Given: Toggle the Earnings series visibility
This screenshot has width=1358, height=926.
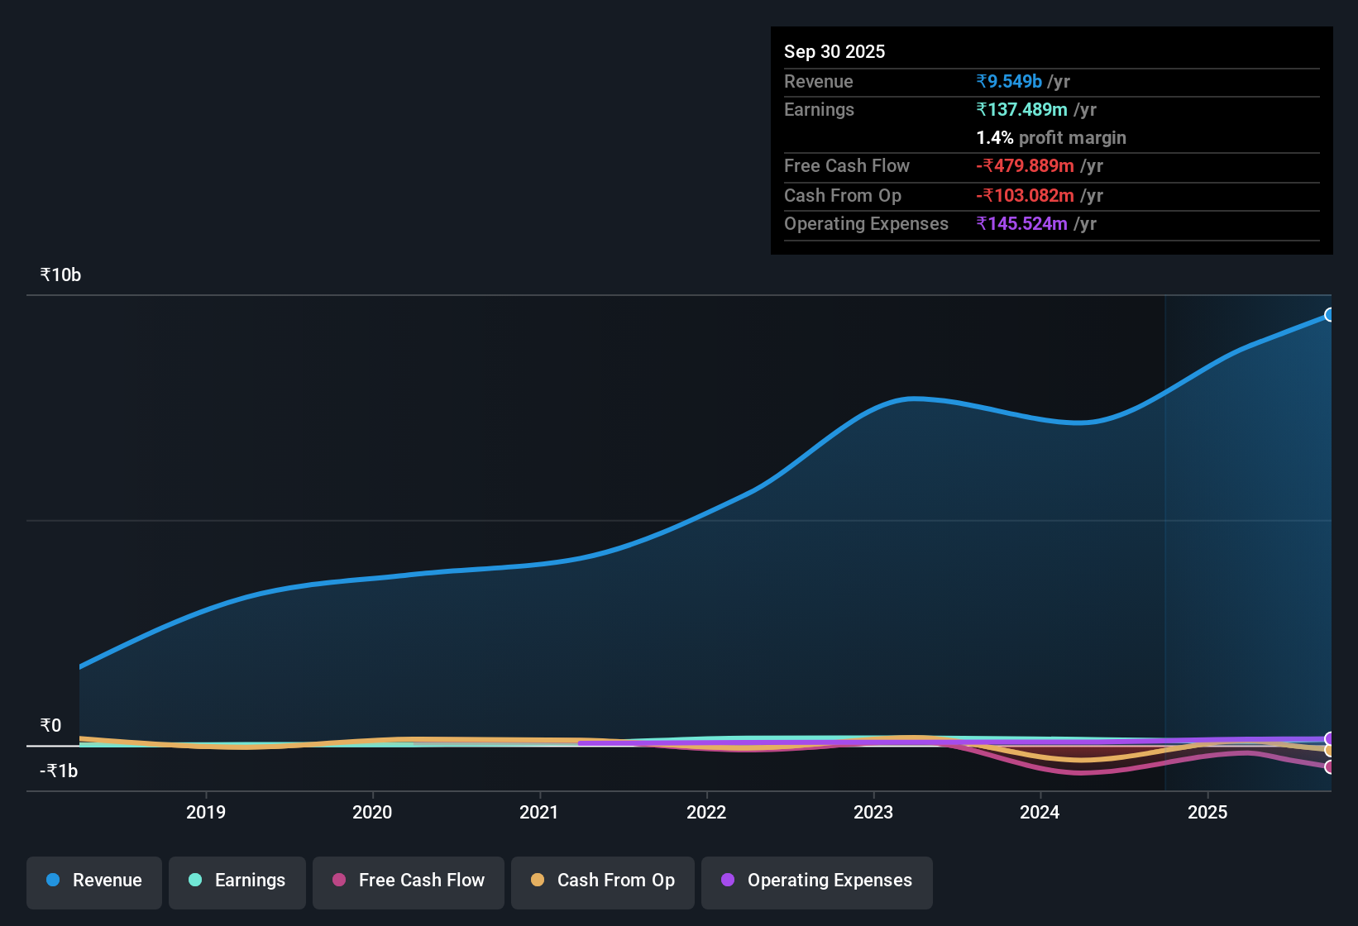Looking at the screenshot, I should (x=237, y=881).
